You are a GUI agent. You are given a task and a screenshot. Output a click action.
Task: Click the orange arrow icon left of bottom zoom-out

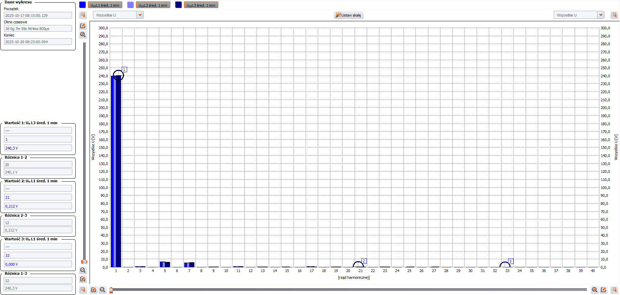coord(94,290)
